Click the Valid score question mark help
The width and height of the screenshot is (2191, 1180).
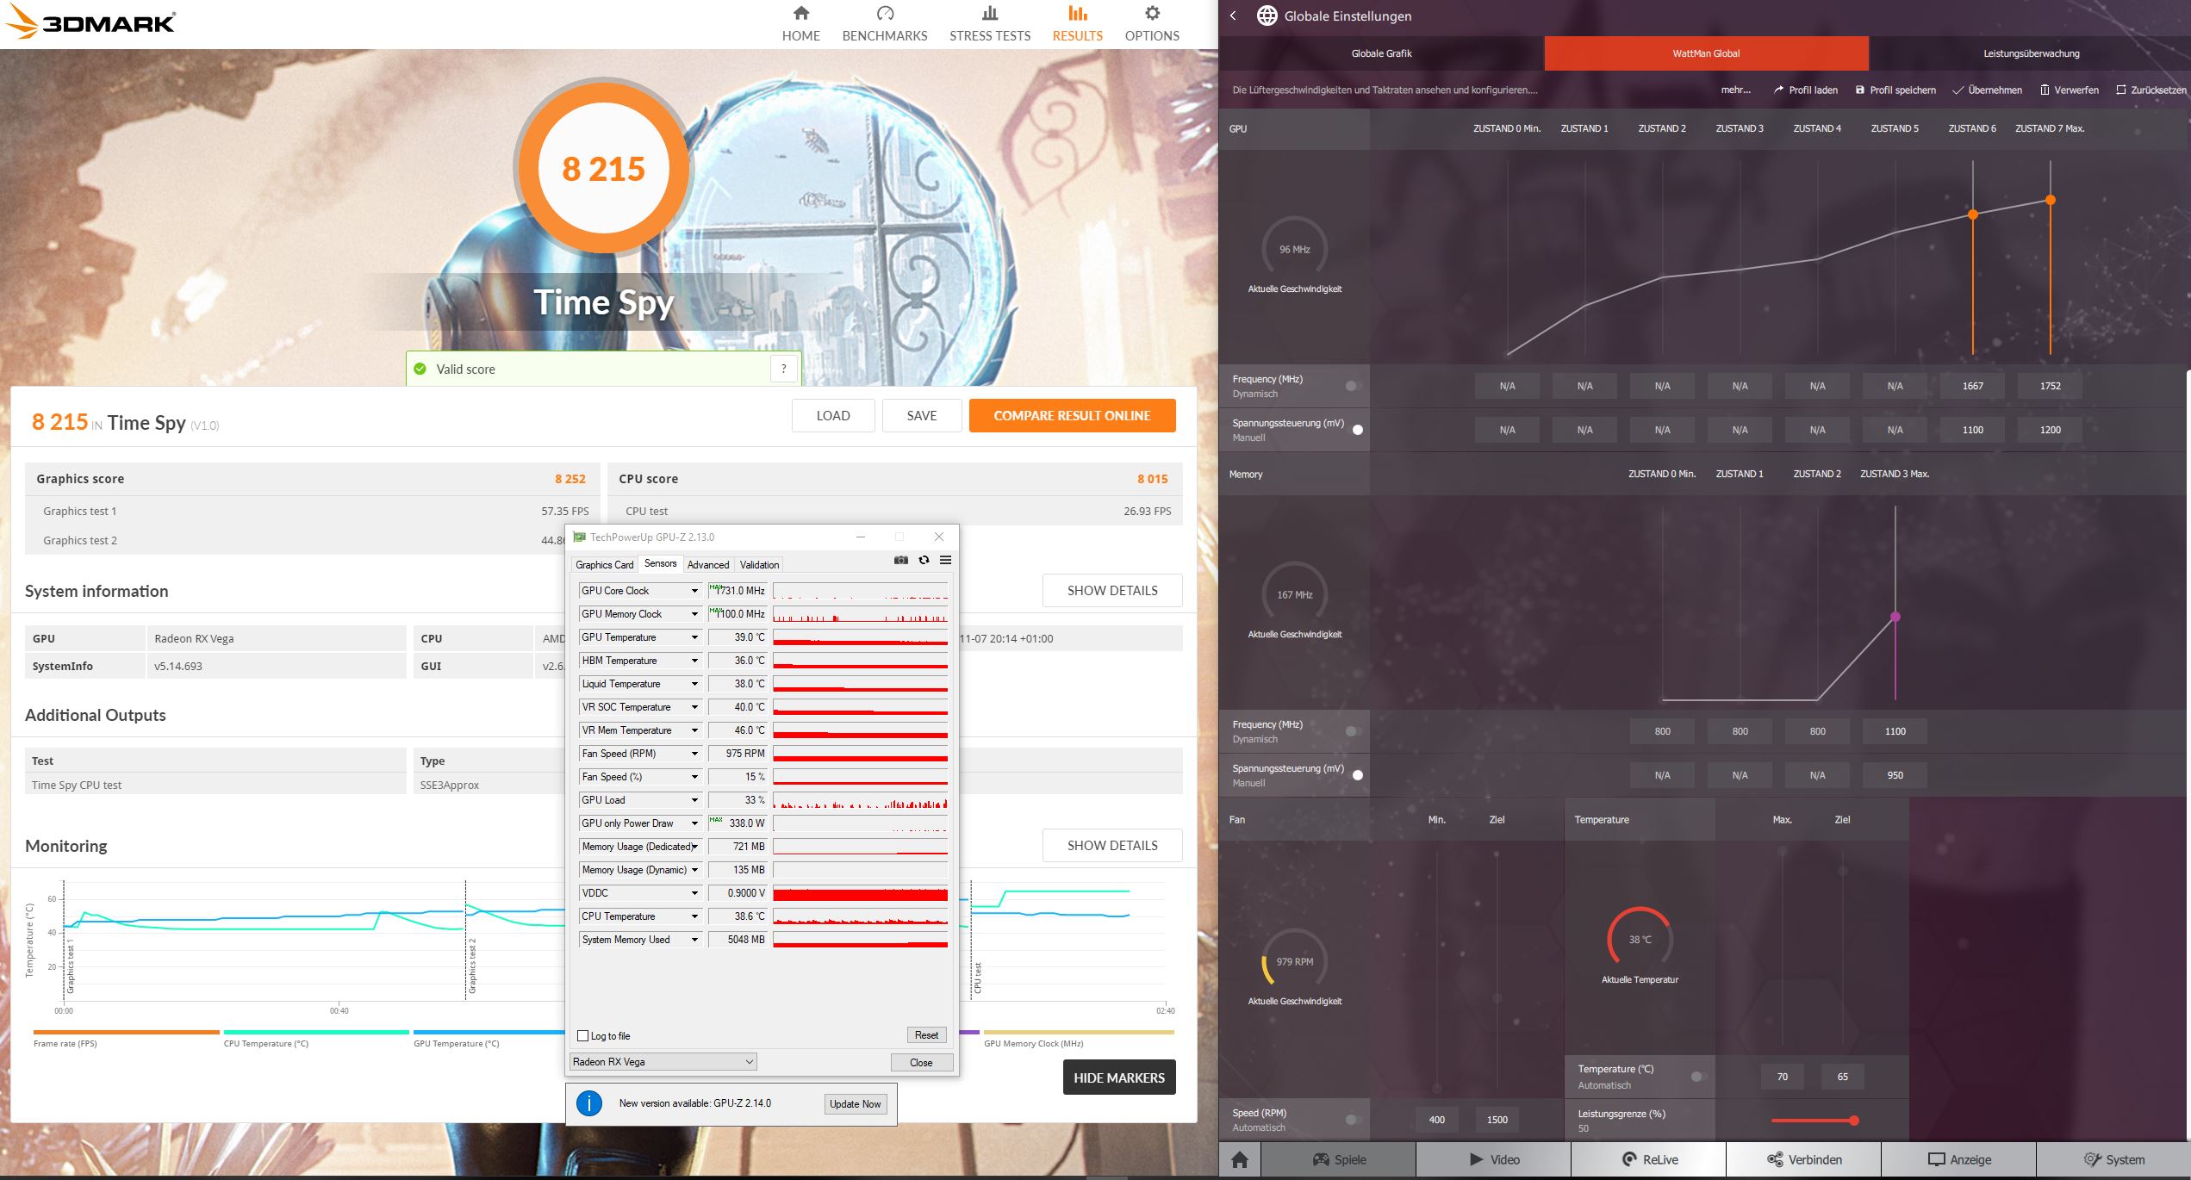tap(783, 369)
